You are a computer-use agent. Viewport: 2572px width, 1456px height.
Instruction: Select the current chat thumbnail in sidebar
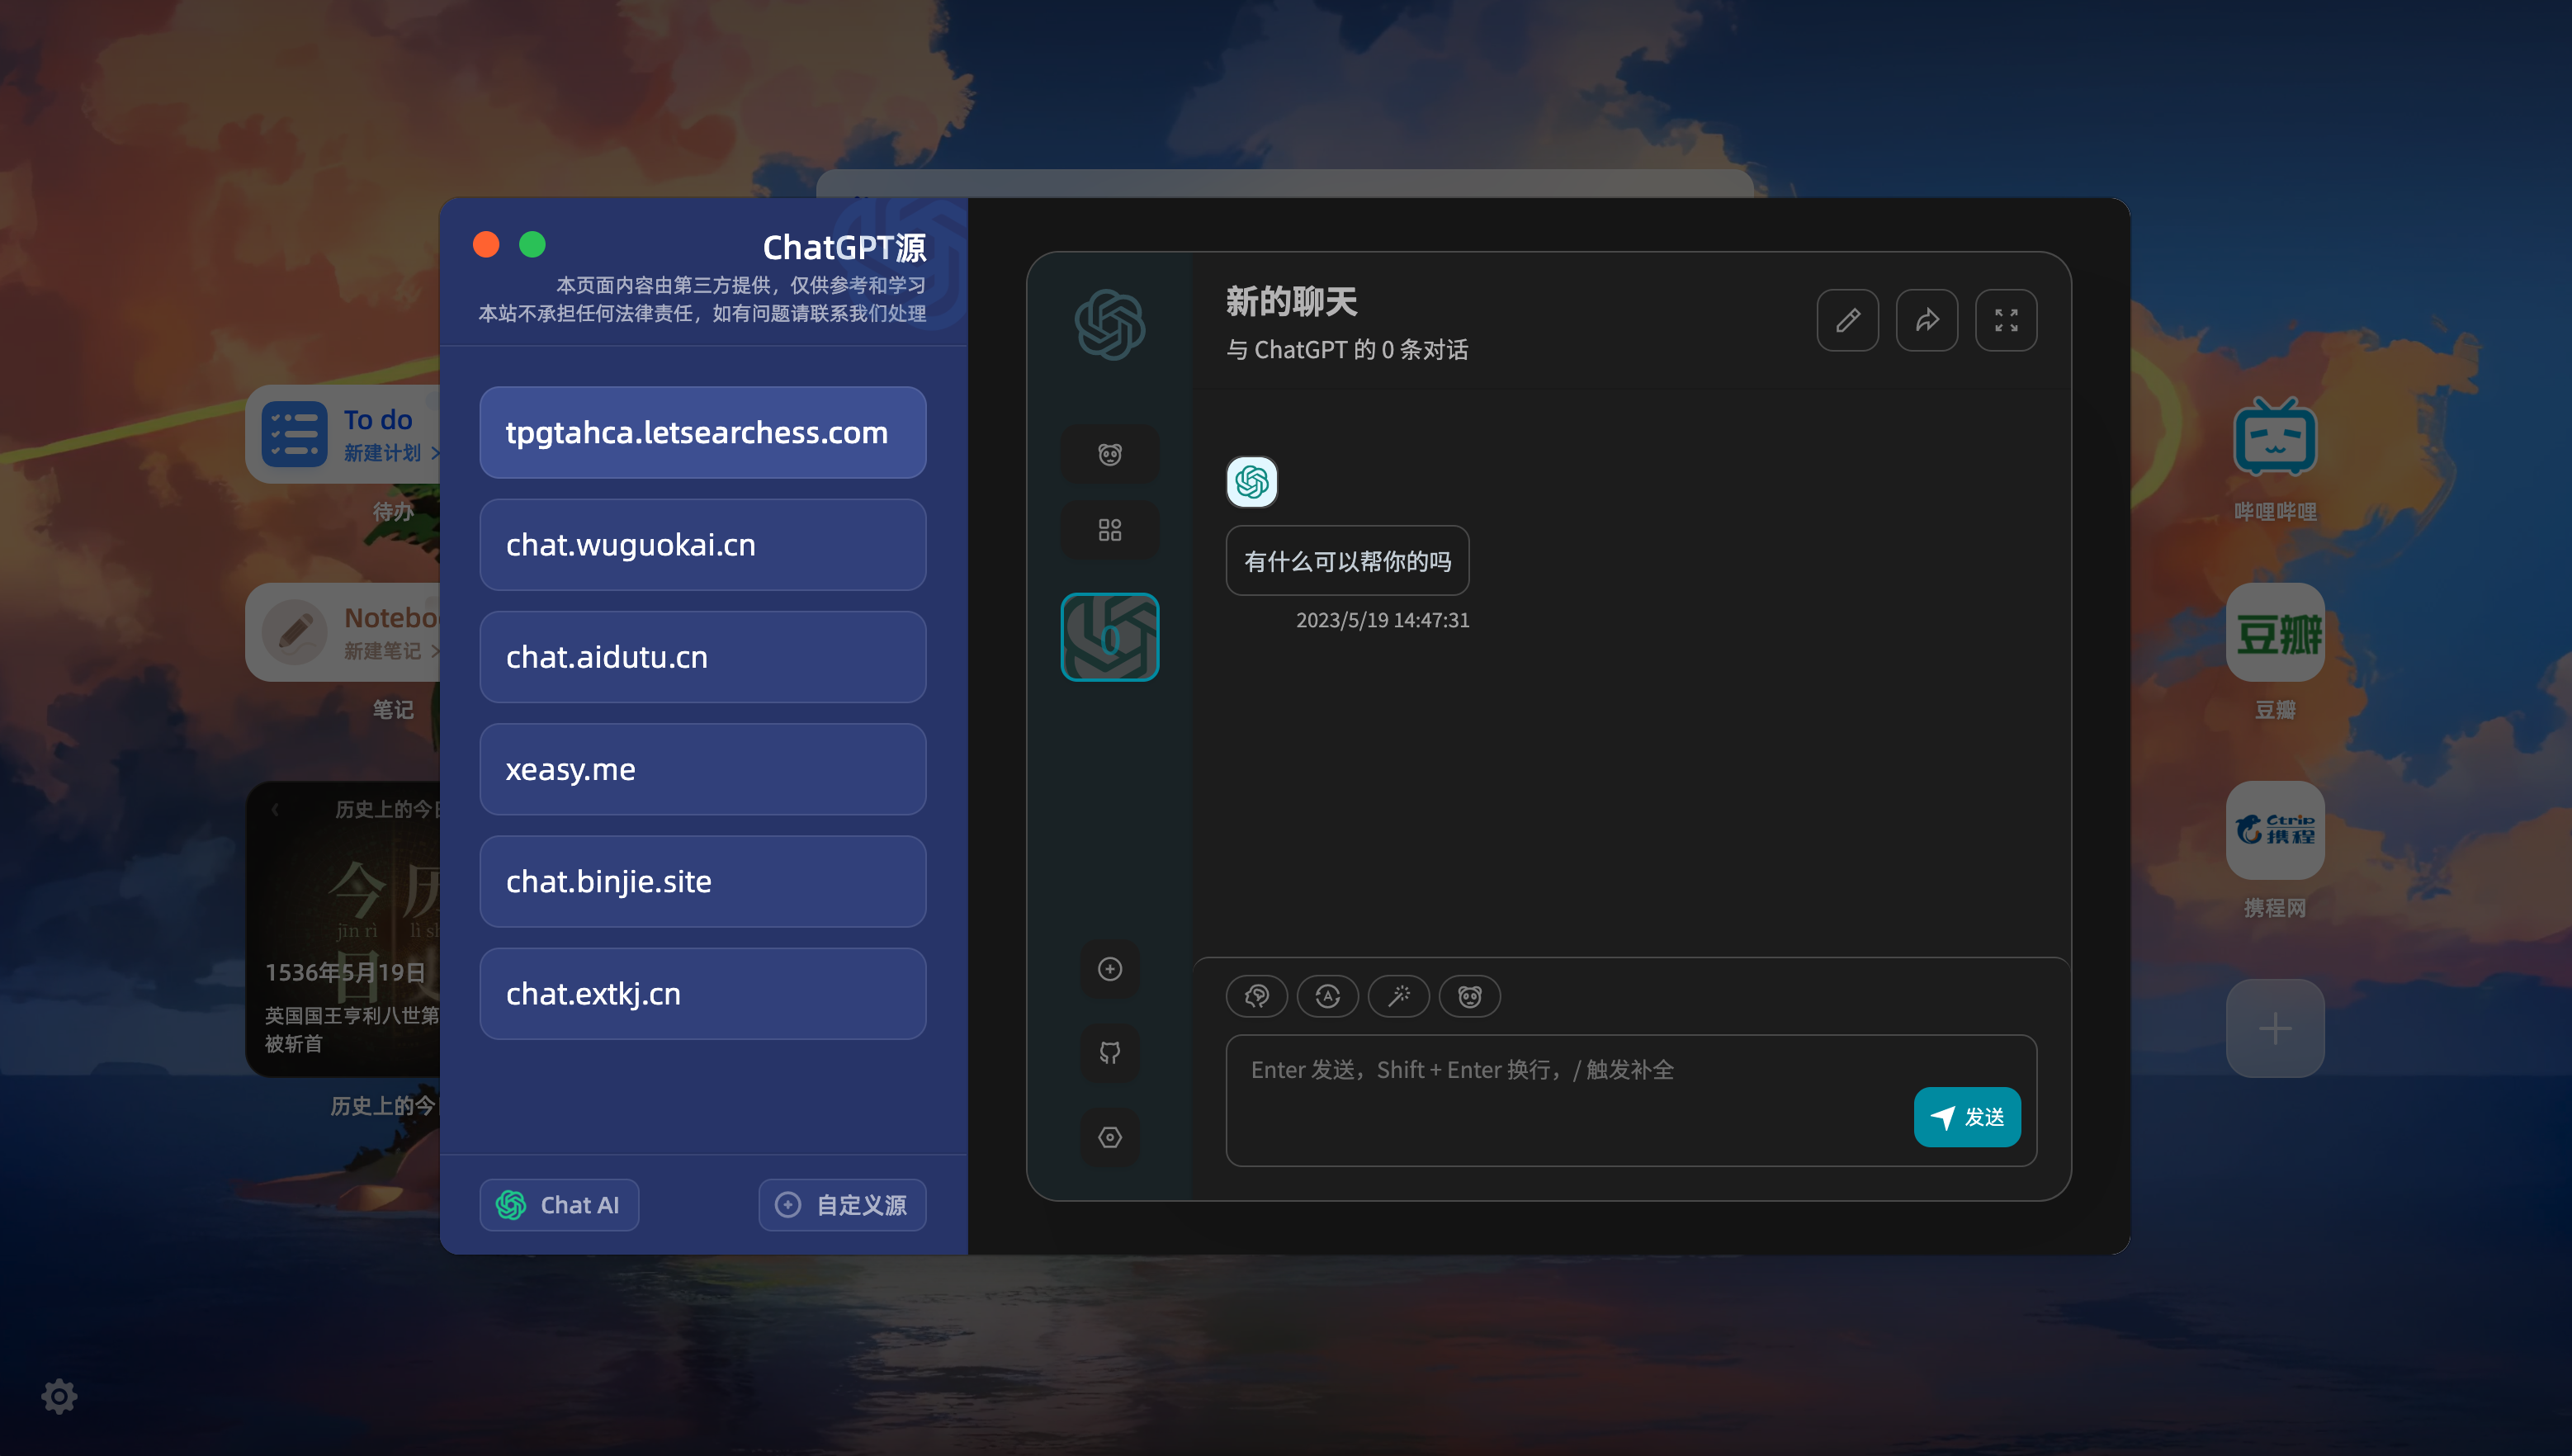(x=1109, y=637)
